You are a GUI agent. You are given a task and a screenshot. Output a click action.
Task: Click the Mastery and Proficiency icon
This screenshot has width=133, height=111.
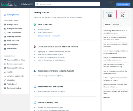click(x=5, y=68)
